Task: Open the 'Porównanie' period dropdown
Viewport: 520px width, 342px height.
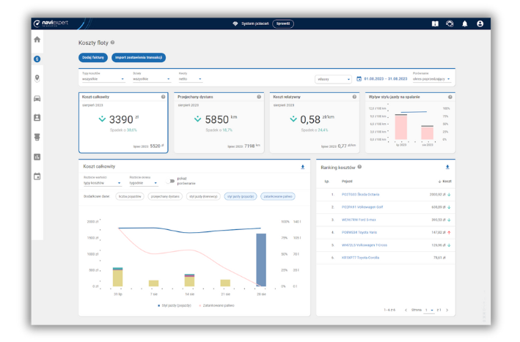Action: pos(432,78)
